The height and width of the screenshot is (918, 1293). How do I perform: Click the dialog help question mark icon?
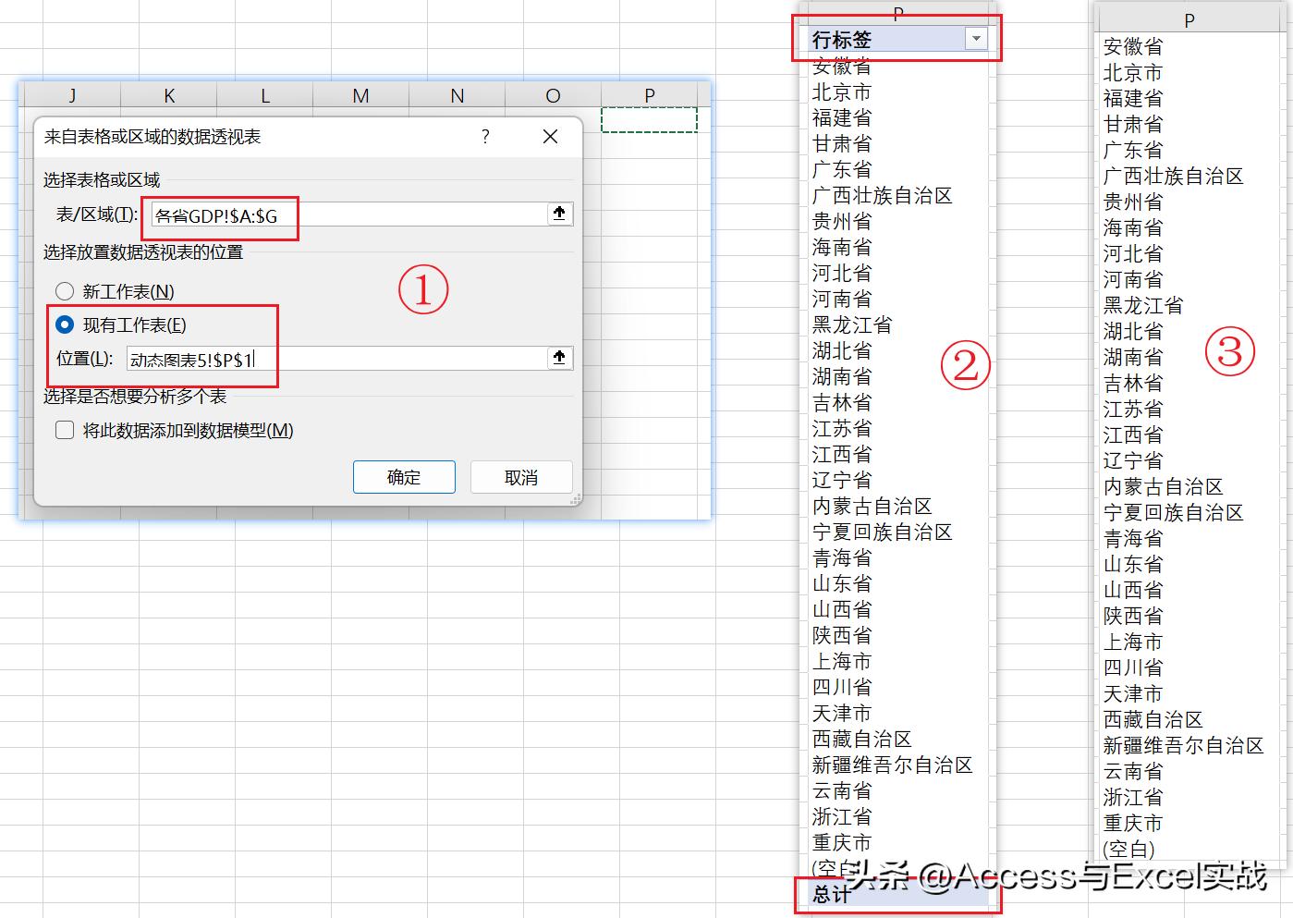[484, 136]
